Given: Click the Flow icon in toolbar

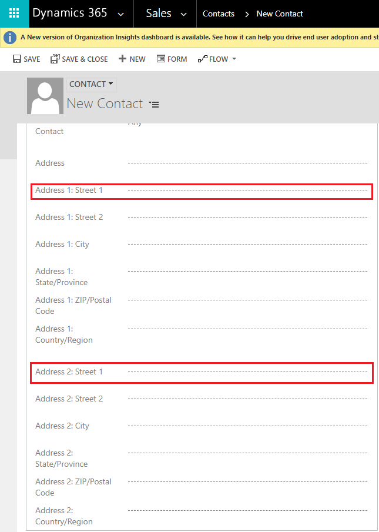Looking at the screenshot, I should coord(203,59).
